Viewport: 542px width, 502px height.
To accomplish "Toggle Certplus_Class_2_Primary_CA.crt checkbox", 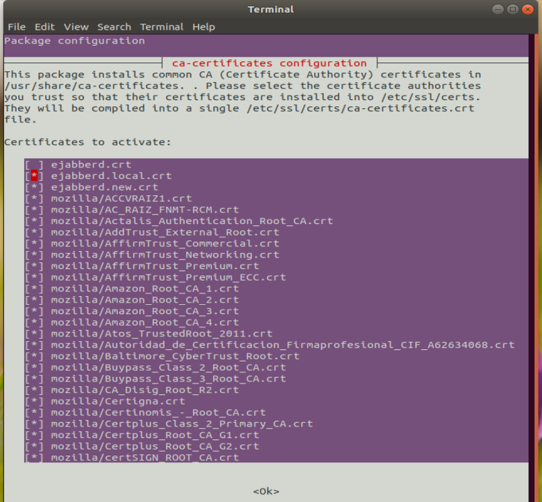I will tap(34, 424).
